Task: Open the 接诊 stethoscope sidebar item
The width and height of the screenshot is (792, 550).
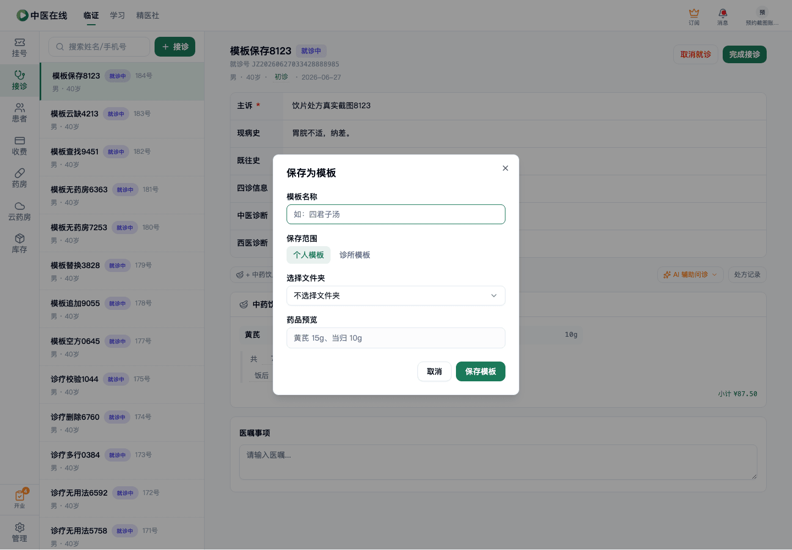Action: click(20, 80)
